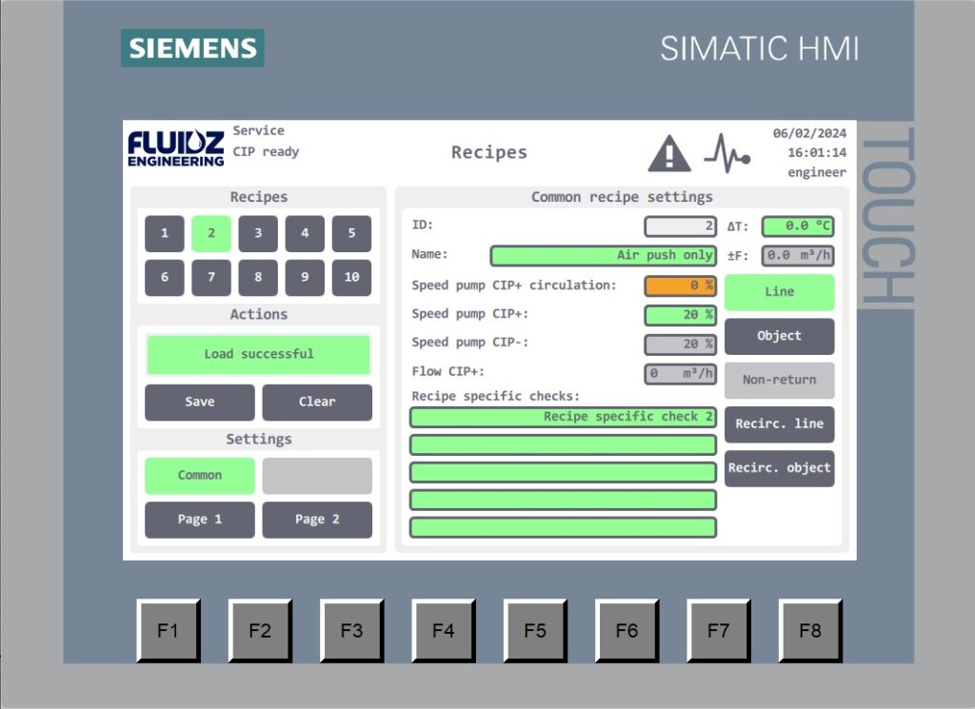Switch on Recirc. object mode

(779, 468)
